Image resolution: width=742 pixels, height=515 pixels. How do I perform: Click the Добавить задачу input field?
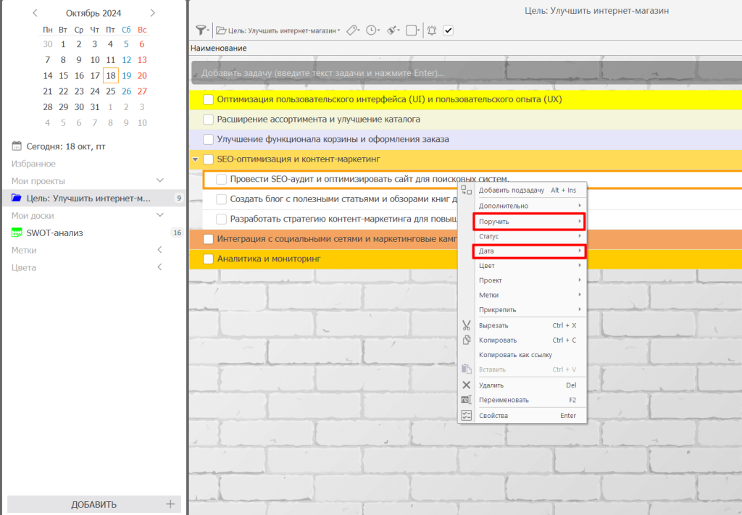pyautogui.click(x=466, y=73)
